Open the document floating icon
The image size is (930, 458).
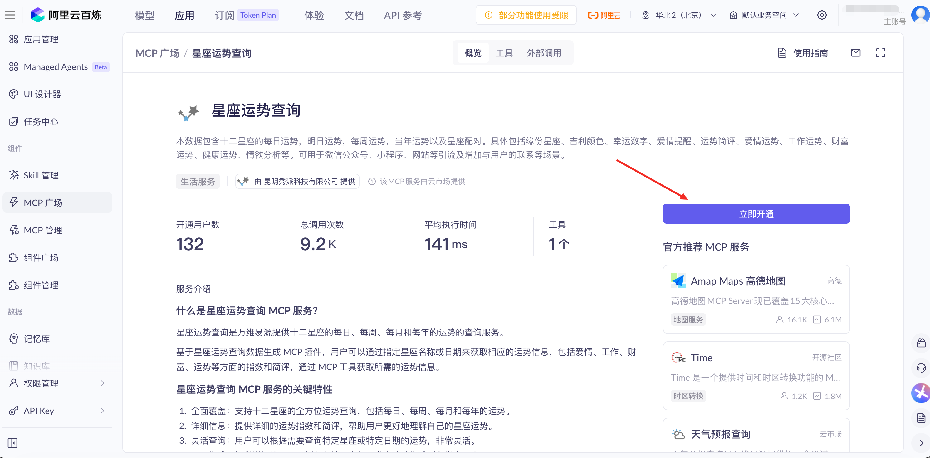tap(921, 418)
